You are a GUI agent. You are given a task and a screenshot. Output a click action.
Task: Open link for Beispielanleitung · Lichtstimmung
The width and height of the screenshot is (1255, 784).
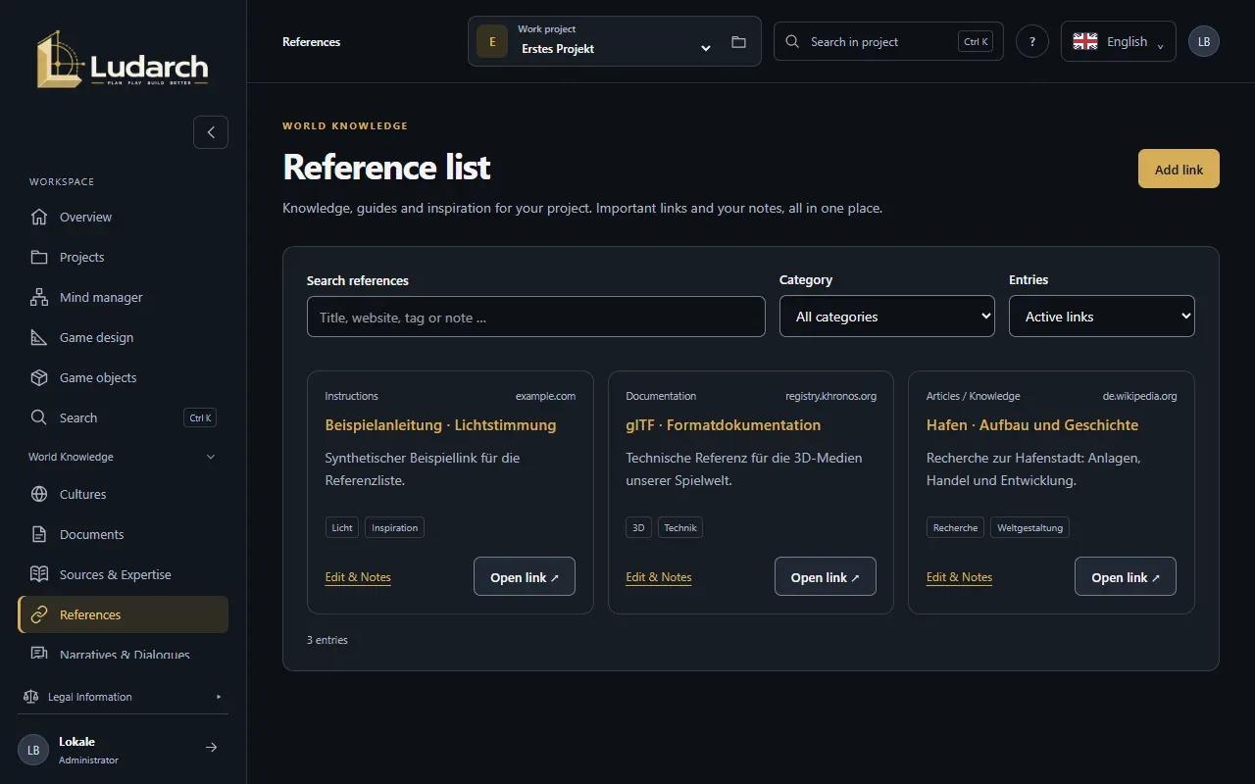click(525, 577)
